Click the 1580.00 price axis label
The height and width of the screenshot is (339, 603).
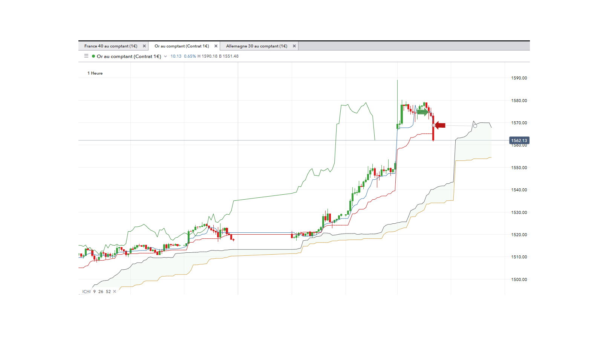[x=519, y=101]
